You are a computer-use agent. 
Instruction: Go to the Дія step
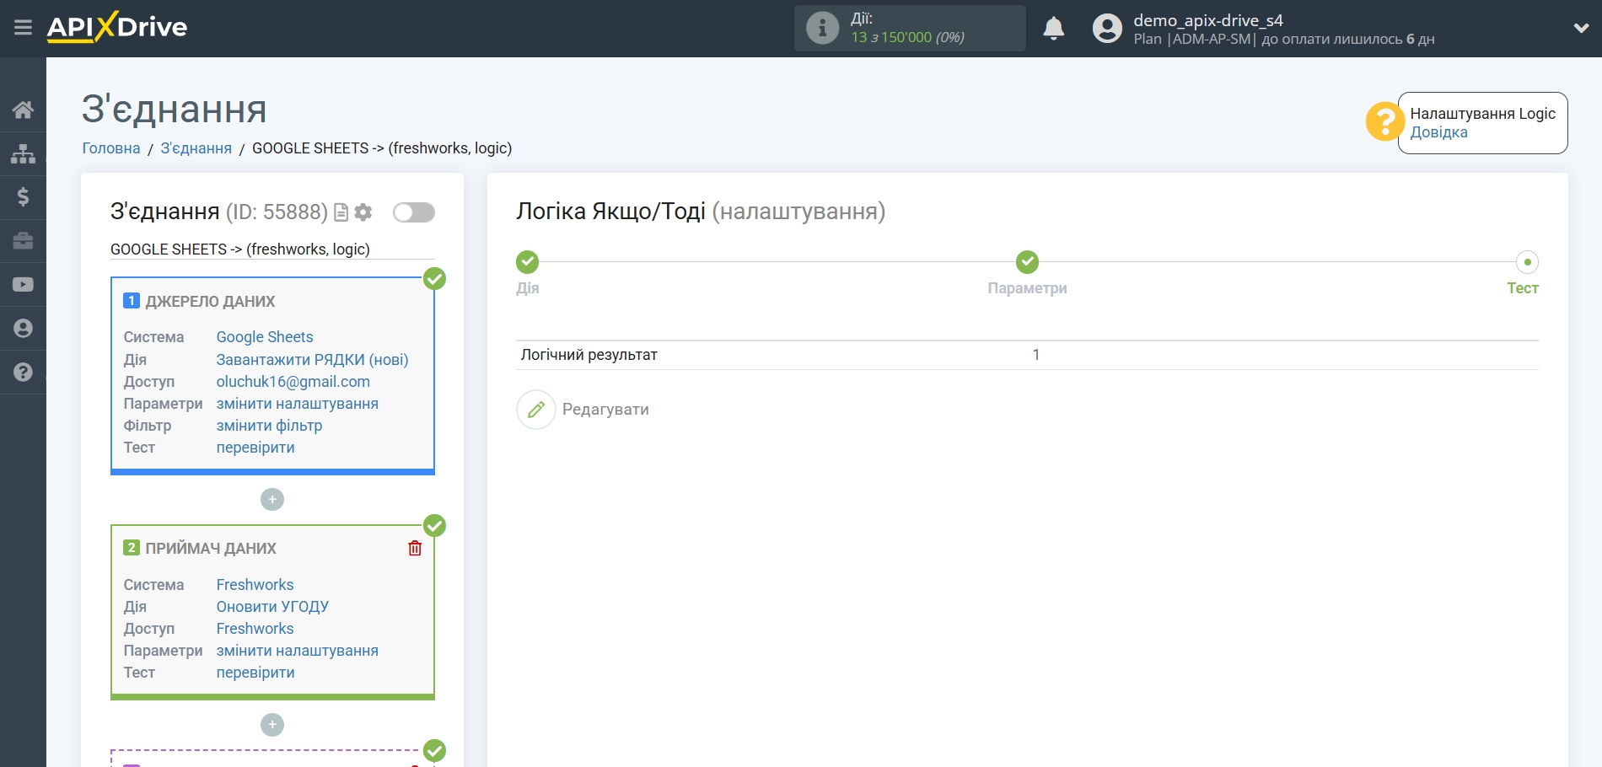(528, 262)
